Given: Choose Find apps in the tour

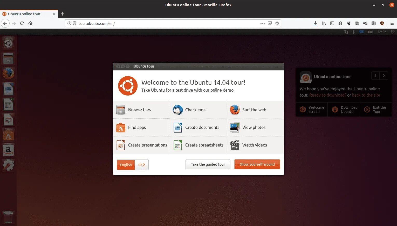Looking at the screenshot, I should click(141, 127).
